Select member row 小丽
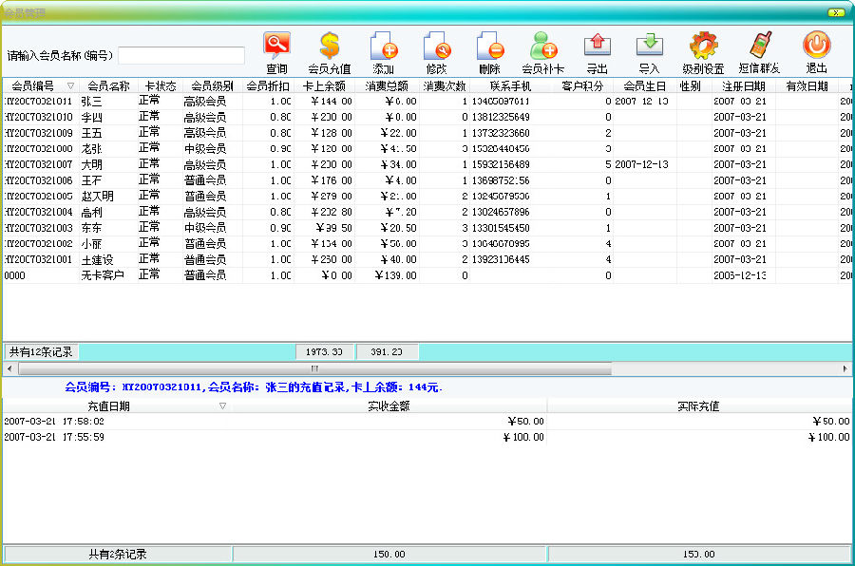This screenshot has height=566, width=855. [427, 243]
